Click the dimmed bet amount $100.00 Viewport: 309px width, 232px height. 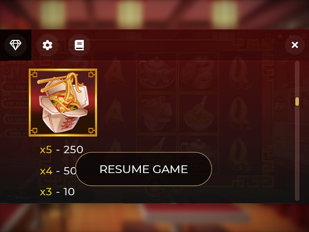pyautogui.click(x=23, y=197)
